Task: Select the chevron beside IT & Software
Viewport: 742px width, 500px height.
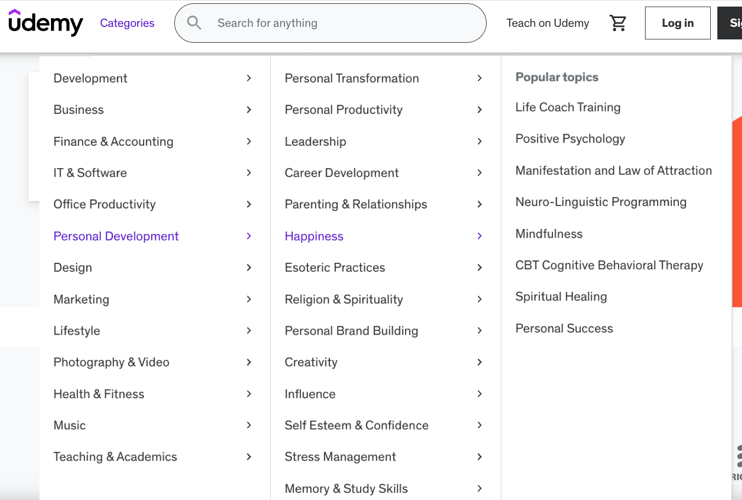Action: click(249, 173)
